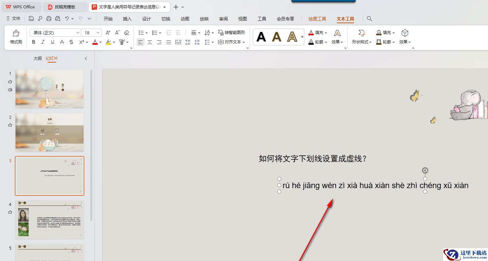Toggle justified text alignment
The height and width of the screenshot is (261, 488).
click(x=169, y=42)
